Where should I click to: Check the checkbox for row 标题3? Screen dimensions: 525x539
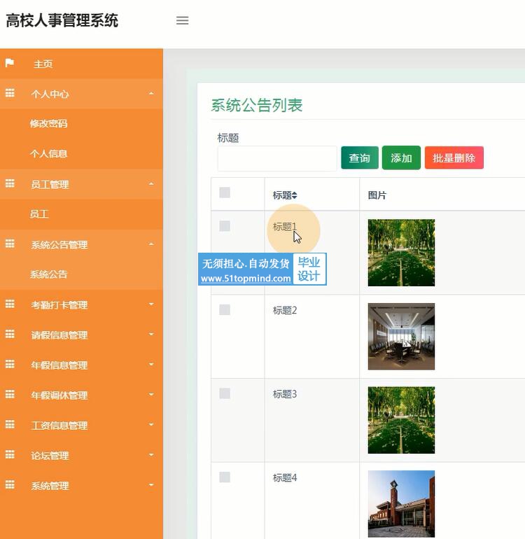click(225, 393)
